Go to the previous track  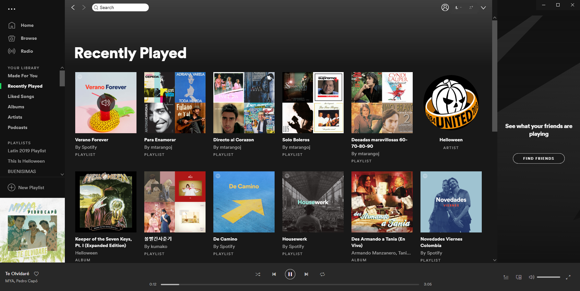[274, 274]
